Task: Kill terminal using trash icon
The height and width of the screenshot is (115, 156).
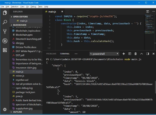Action: [135, 54]
